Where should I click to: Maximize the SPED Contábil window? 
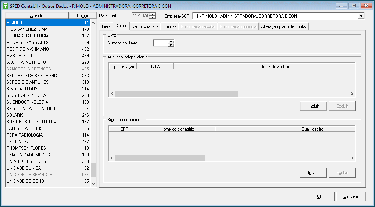click(x=354, y=6)
